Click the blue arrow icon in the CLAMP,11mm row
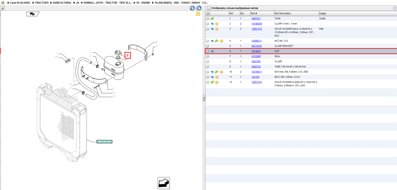Viewport: 397px width, 190px height. (212, 24)
